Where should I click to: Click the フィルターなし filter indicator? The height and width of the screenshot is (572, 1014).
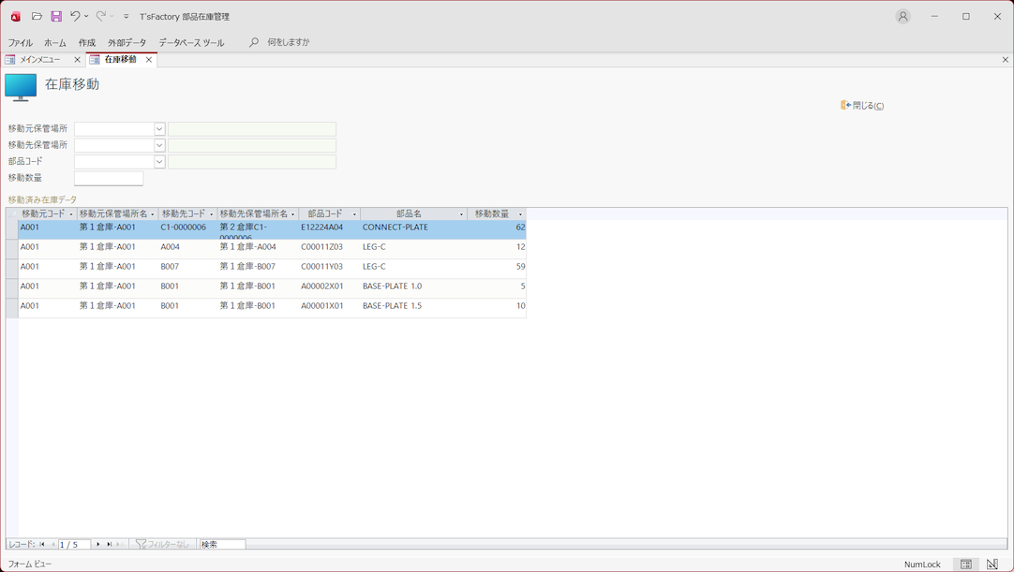(163, 544)
